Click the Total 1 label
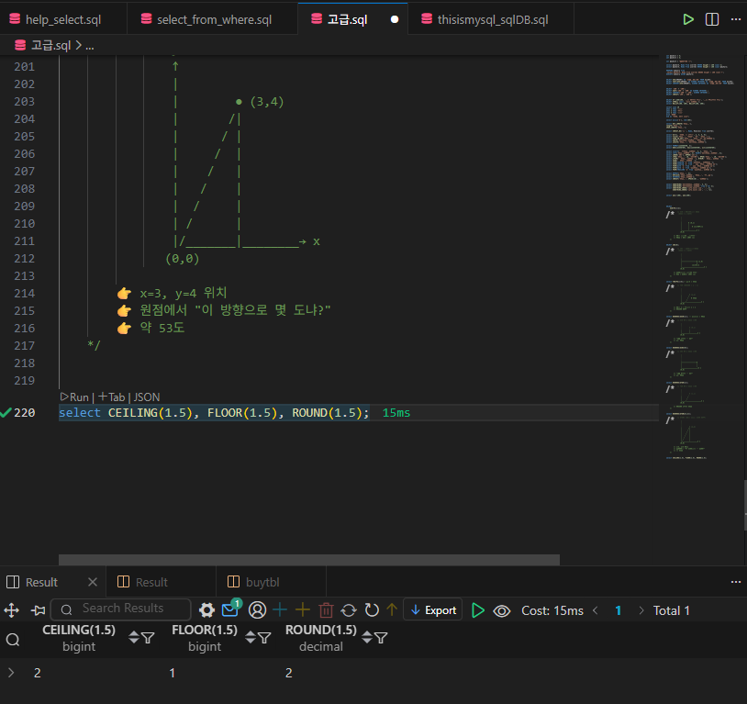 (x=671, y=610)
